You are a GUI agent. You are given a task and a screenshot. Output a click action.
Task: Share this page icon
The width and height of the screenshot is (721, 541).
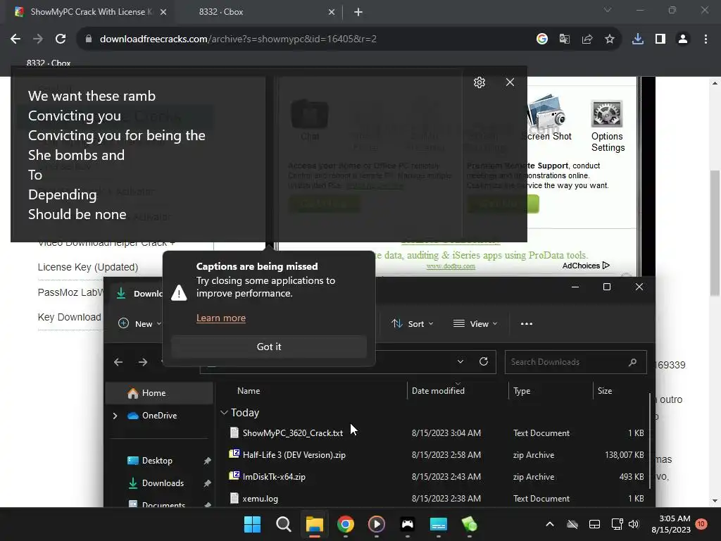click(x=587, y=39)
